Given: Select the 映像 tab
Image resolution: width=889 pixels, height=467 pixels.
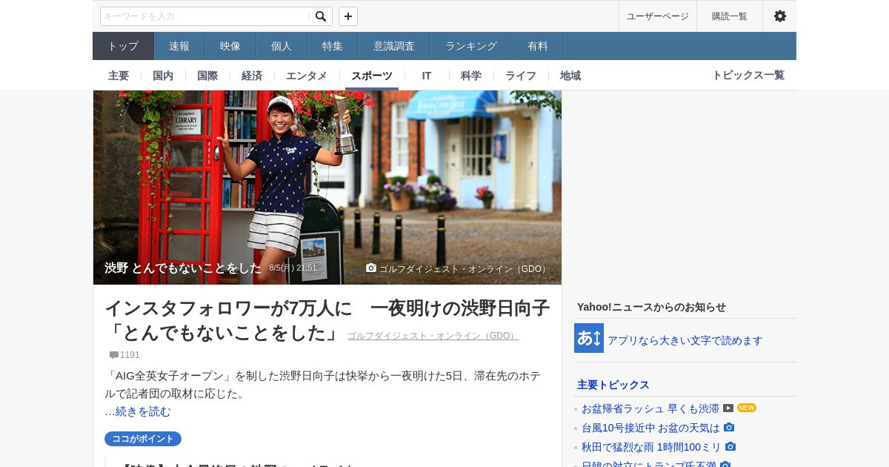Looking at the screenshot, I should pyautogui.click(x=230, y=46).
